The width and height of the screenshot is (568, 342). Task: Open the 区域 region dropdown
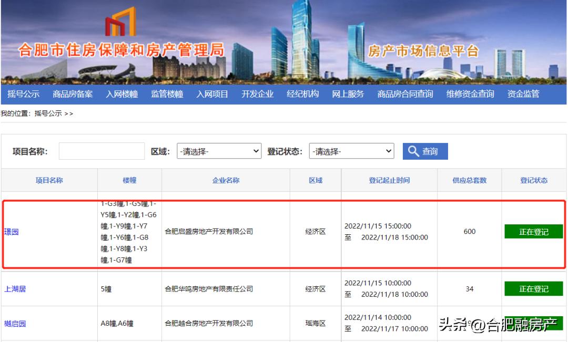[219, 151]
